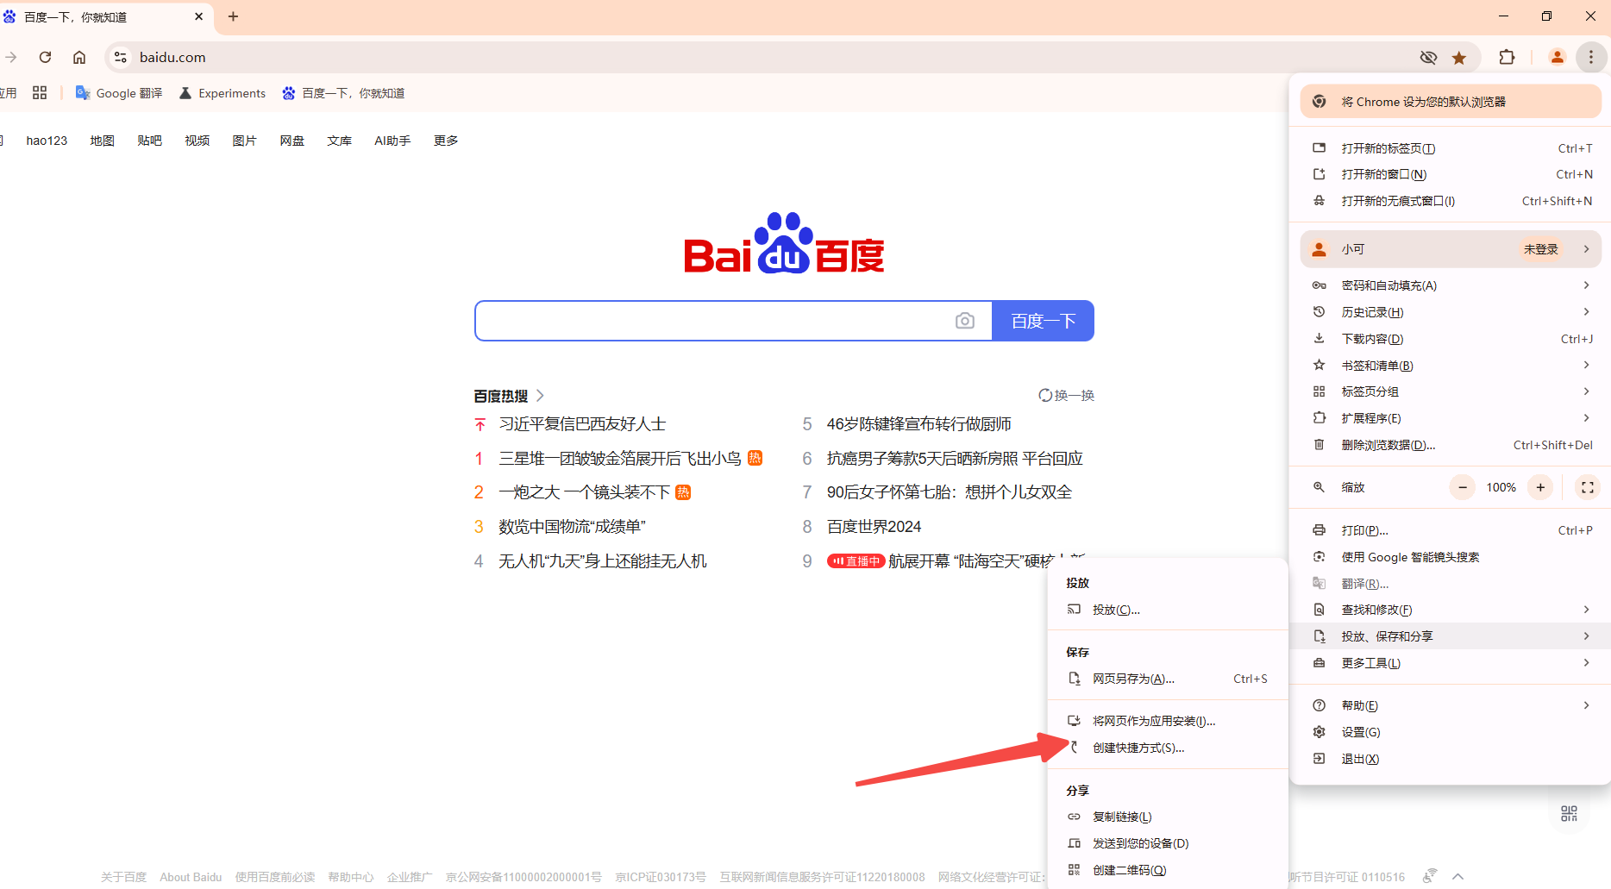
Task: Expand 更多工具 submenu
Action: click(1451, 663)
